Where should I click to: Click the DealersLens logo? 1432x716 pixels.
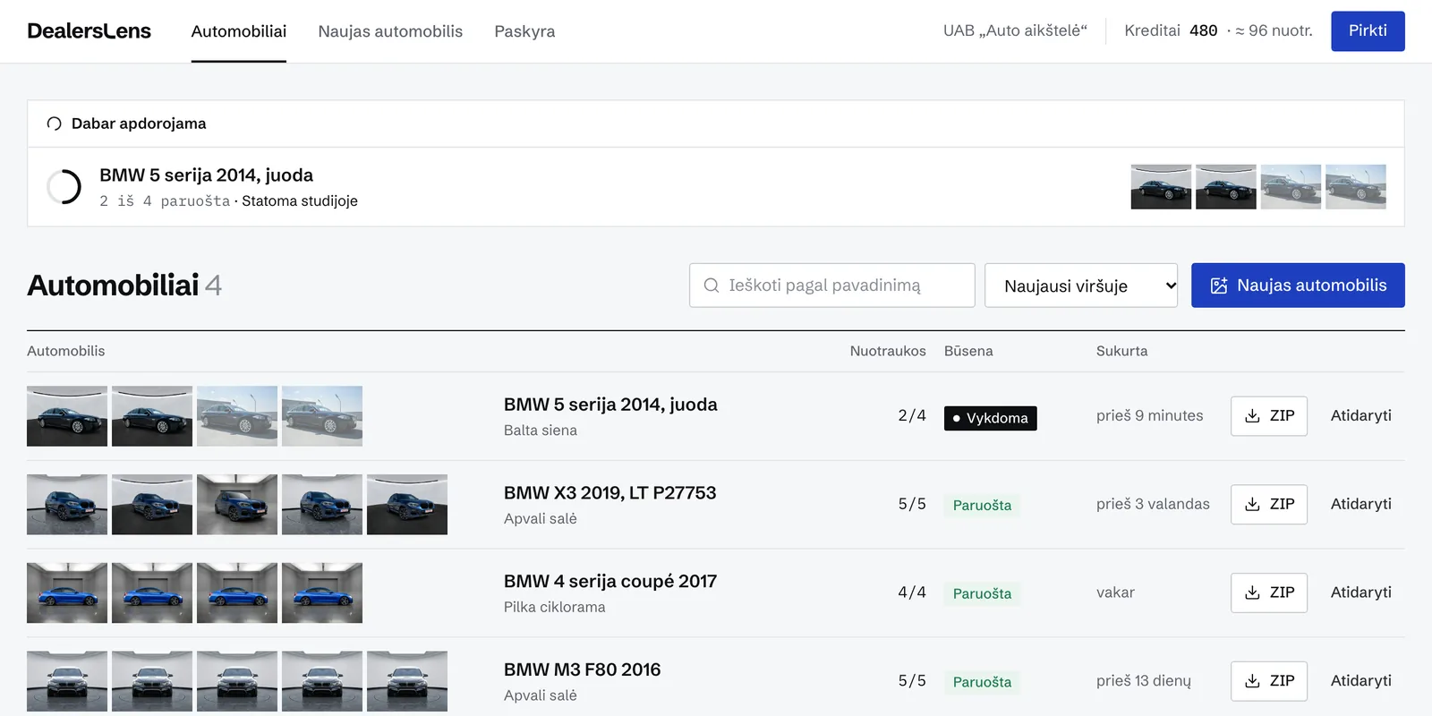[x=89, y=31]
